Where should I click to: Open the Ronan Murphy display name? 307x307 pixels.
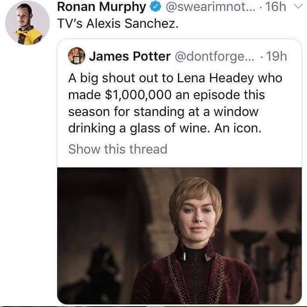[x=101, y=7]
